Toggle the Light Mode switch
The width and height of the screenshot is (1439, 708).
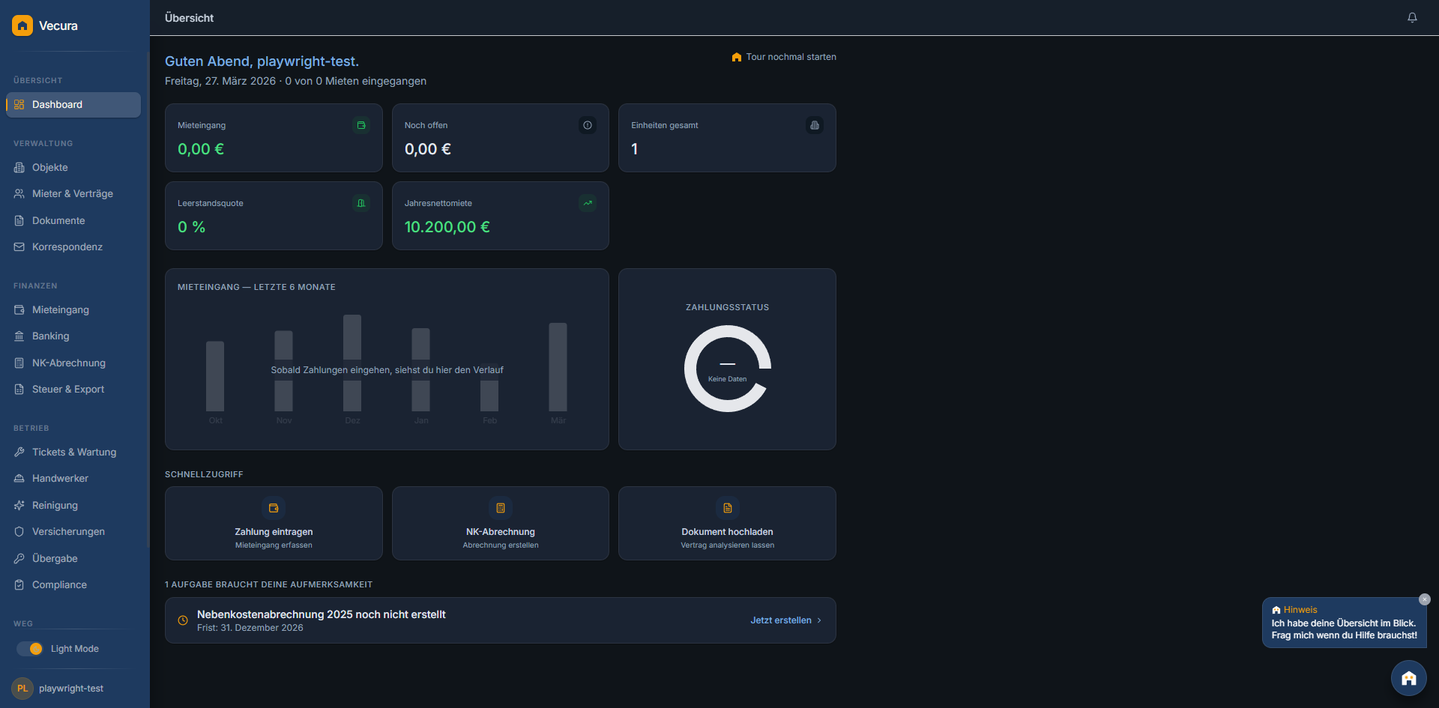(30, 649)
